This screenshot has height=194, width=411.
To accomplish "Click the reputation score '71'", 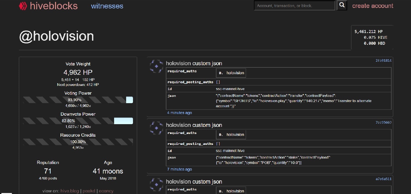I will click(x=48, y=171).
